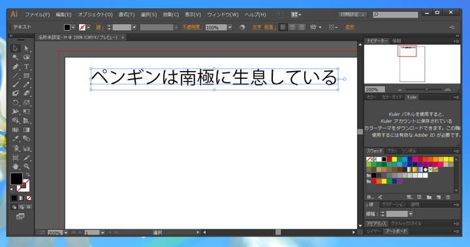Click the change screen mode icon
Screen dimensions: 470x247
pos(20,216)
